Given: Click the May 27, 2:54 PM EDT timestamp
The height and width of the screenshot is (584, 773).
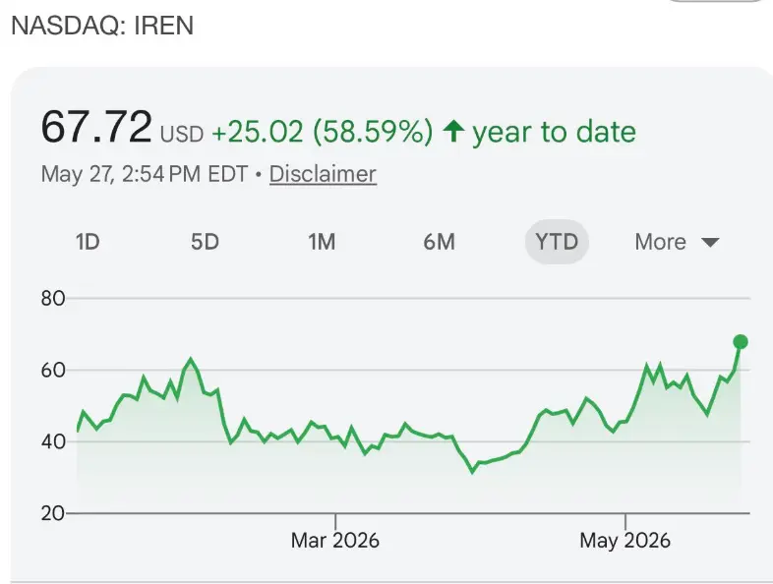Looking at the screenshot, I should 145,174.
